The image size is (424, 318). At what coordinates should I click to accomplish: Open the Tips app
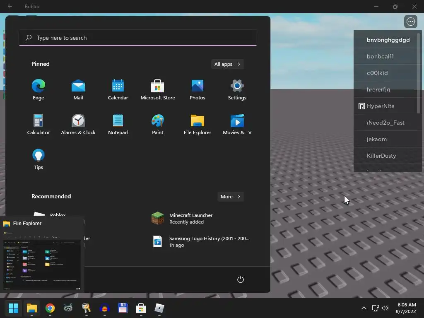pos(39,159)
